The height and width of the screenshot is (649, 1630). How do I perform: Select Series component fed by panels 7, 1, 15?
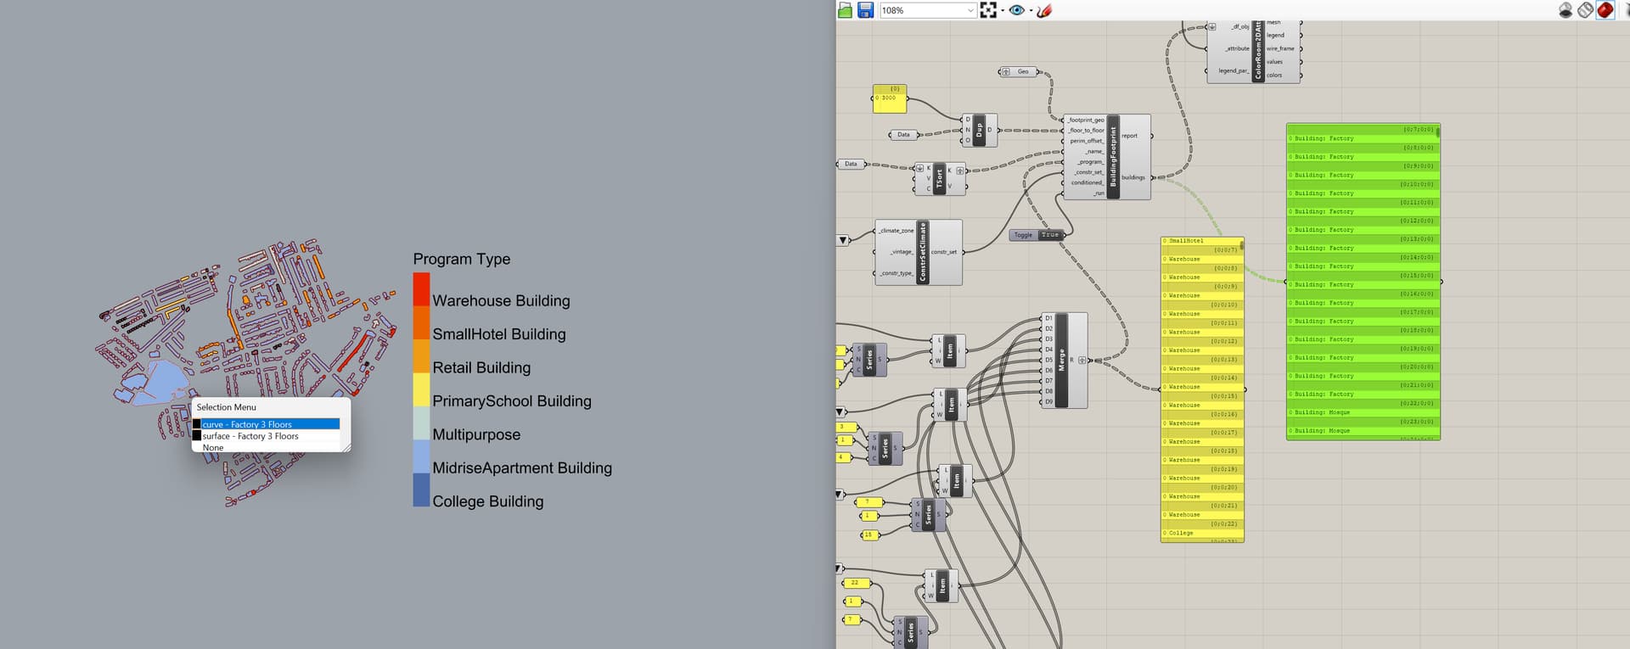pyautogui.click(x=928, y=515)
